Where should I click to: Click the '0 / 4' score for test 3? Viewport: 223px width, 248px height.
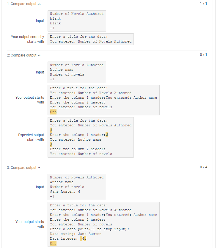pyautogui.click(x=203, y=167)
